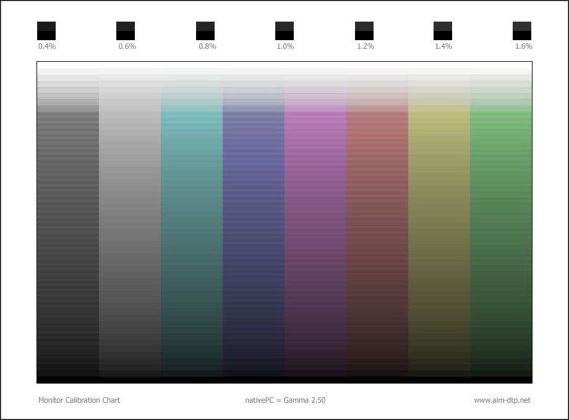Click the 1.0% percentage label
569x420 pixels.
[286, 47]
